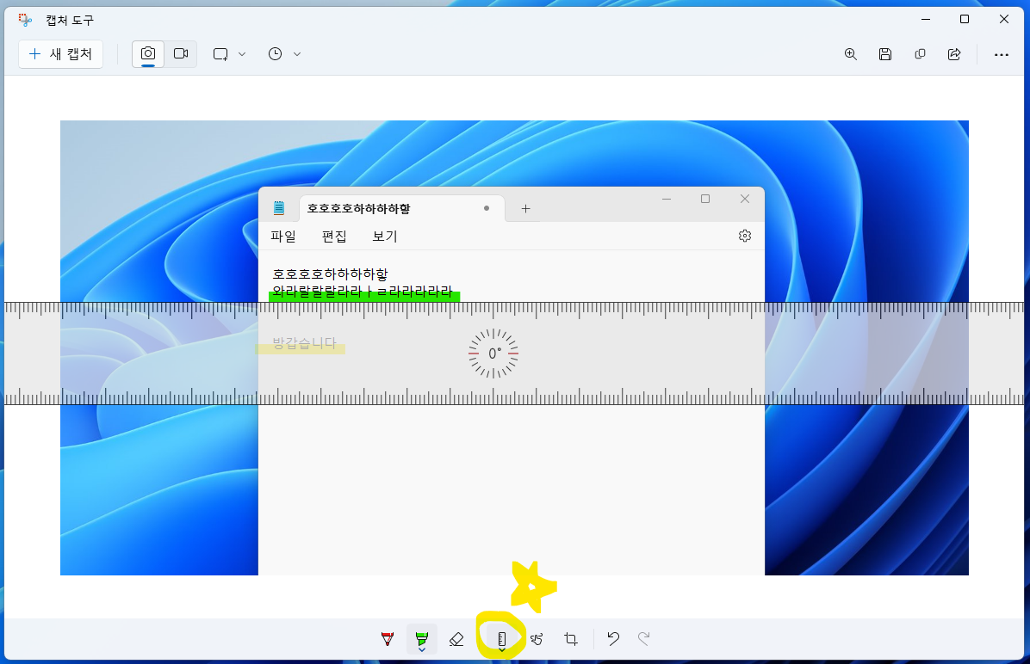1030x664 pixels.
Task: Select the green highlighter tool
Action: pyautogui.click(x=422, y=638)
